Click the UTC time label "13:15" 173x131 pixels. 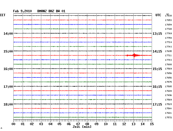157,33
